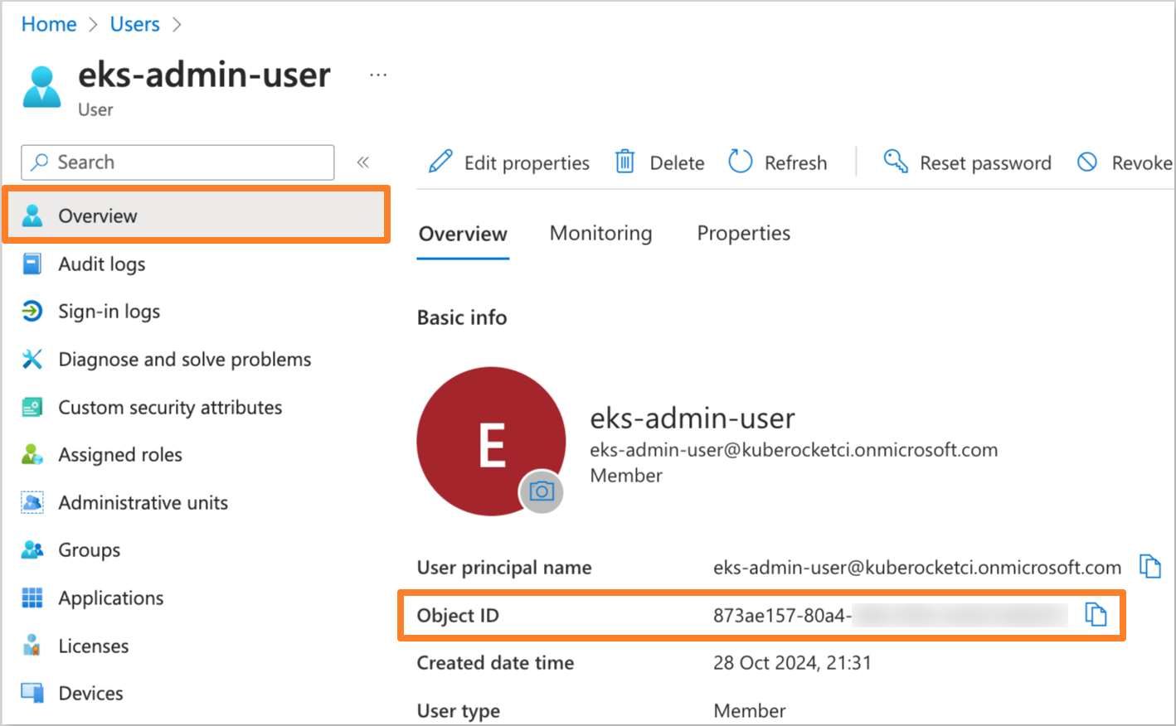1176x726 pixels.
Task: Open the ellipsis menu next to eks-admin-user
Action: pos(378,74)
